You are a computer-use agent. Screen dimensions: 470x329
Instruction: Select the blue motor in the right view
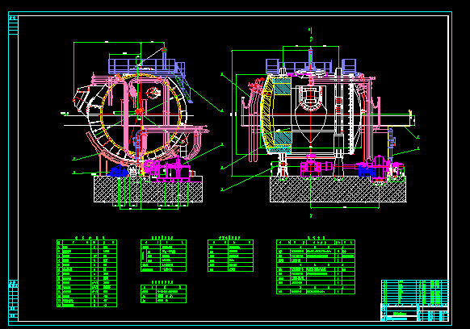tap(367, 172)
